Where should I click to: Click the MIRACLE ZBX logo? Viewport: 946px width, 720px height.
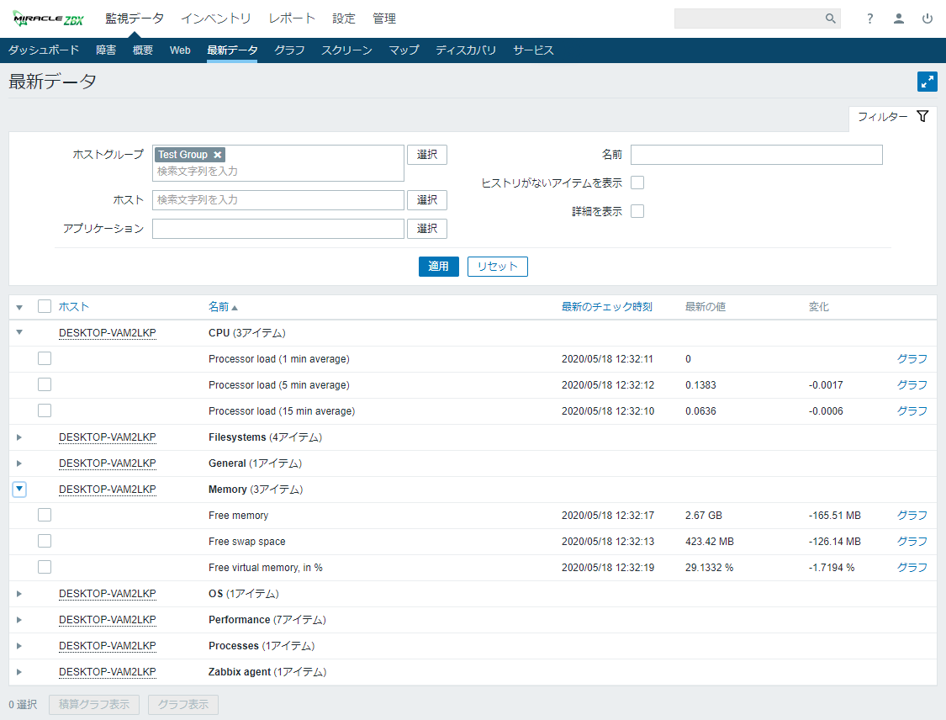(49, 19)
